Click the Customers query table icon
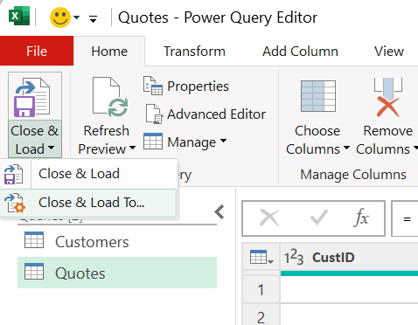 tap(34, 240)
